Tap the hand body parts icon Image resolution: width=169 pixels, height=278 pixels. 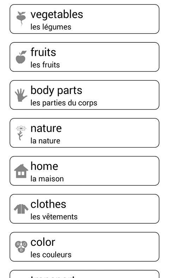(x=21, y=95)
